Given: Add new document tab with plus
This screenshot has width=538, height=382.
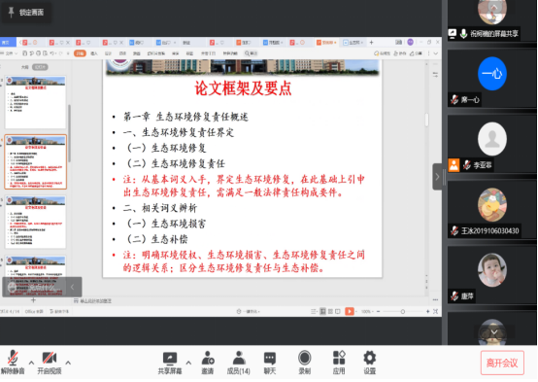Looking at the screenshot, I should [x=371, y=42].
